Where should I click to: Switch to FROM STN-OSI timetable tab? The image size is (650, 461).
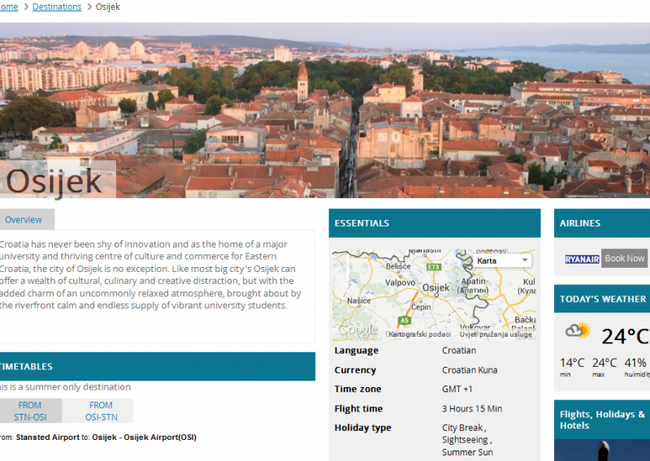coord(30,411)
